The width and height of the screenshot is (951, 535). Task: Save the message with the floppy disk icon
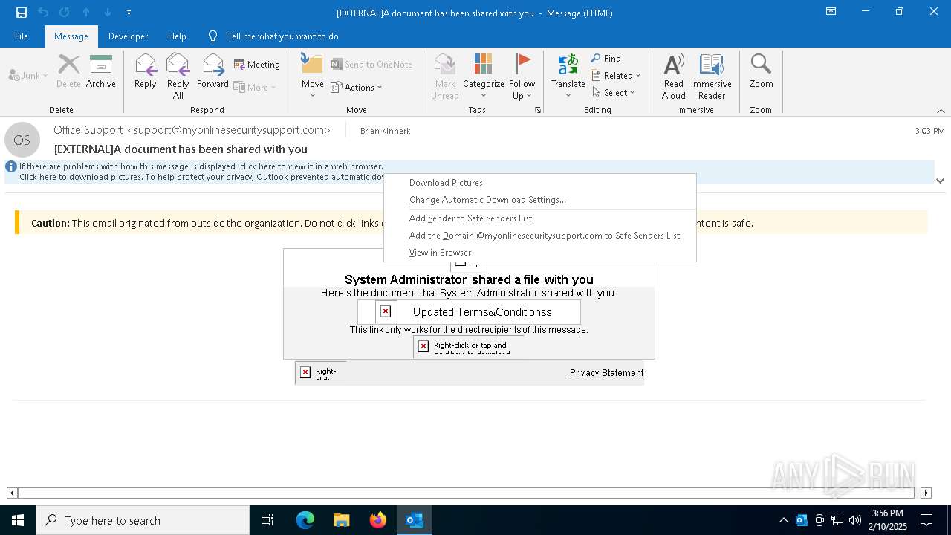(22, 13)
